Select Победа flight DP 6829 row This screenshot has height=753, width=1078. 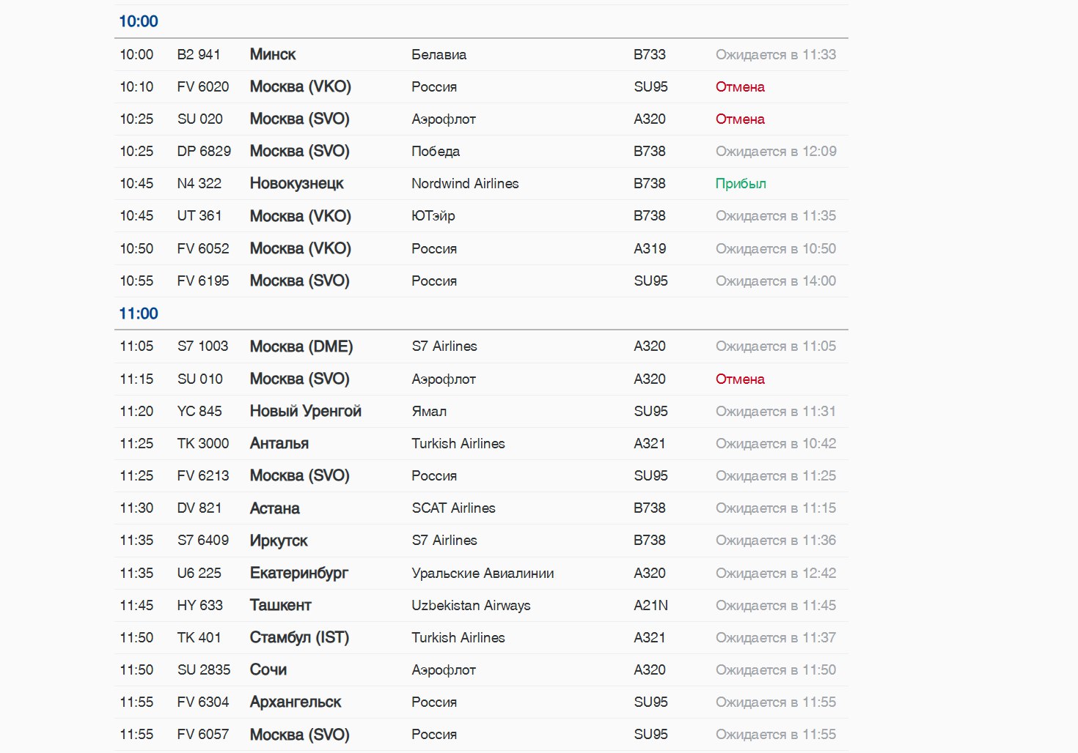coord(481,151)
